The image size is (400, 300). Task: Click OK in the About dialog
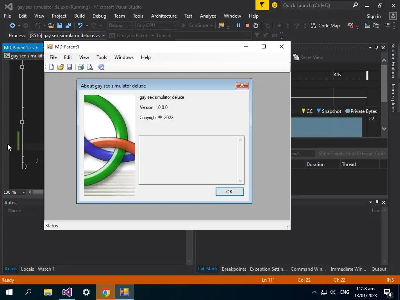pos(230,191)
